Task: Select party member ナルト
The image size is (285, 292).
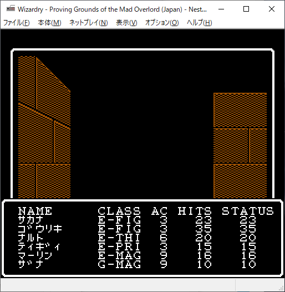Action: [x=30, y=238]
